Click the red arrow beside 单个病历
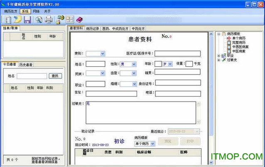Viewport: 265px width, 167px height. point(229,38)
